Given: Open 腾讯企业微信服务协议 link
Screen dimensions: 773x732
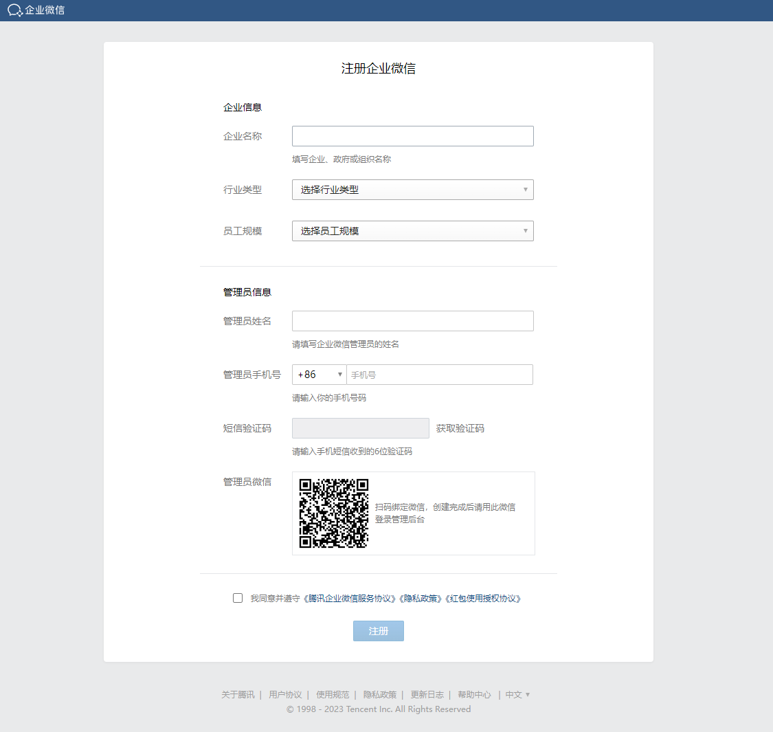Looking at the screenshot, I should point(352,599).
